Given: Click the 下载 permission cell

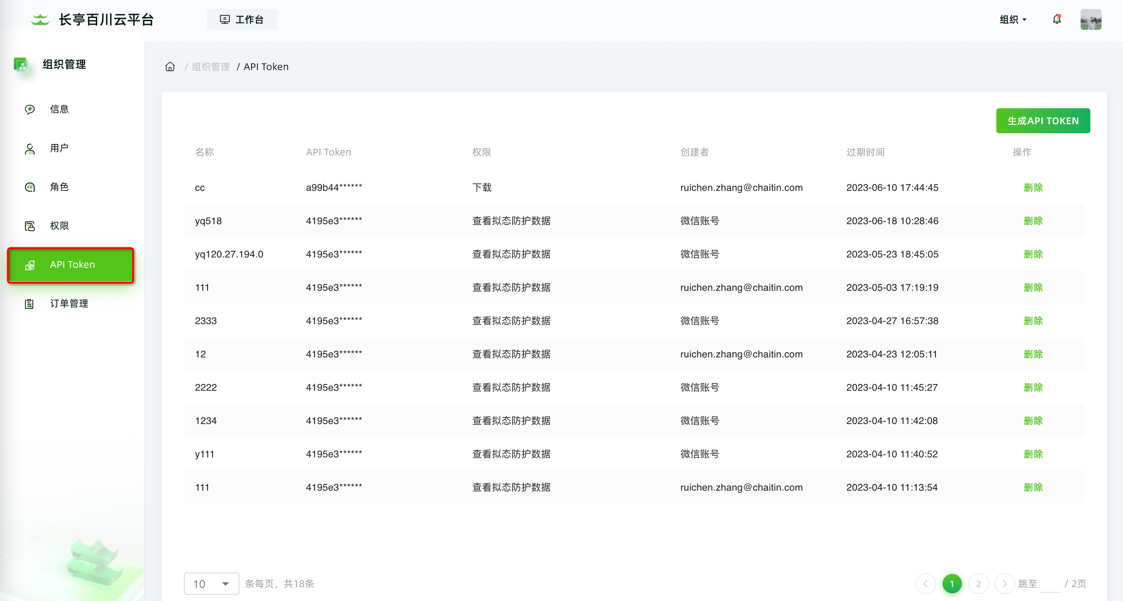Looking at the screenshot, I should tap(482, 187).
